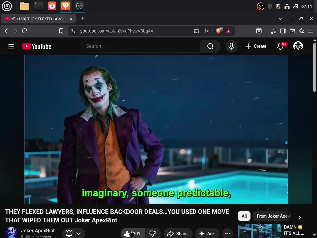Go forward to the next page

pyautogui.click(x=16, y=31)
